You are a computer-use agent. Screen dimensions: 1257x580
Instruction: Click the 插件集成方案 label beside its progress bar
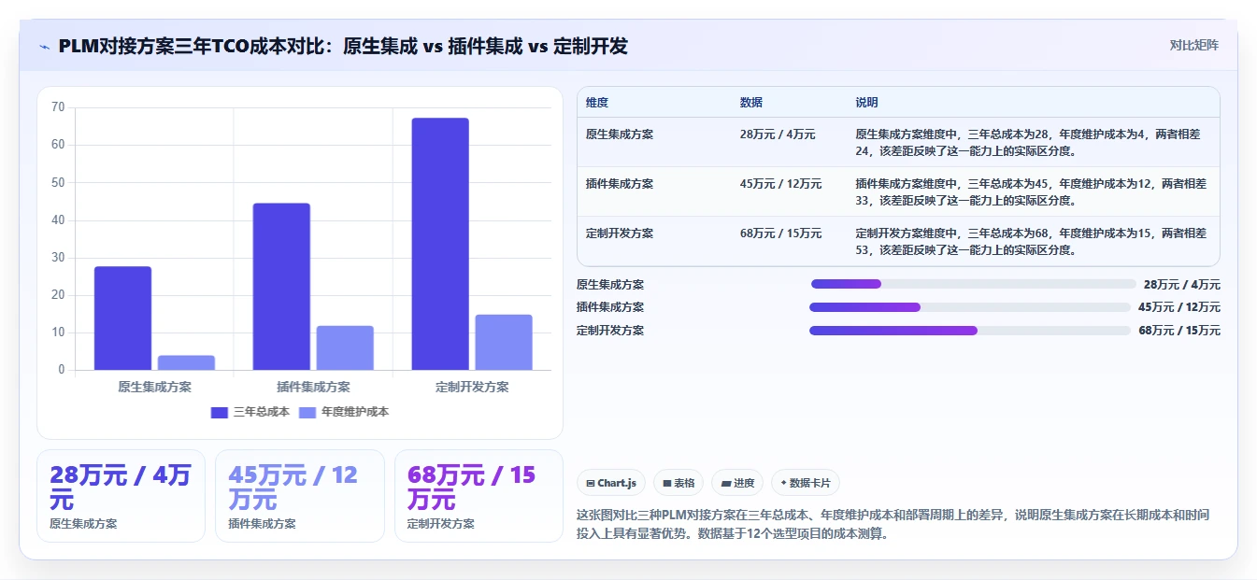(610, 307)
